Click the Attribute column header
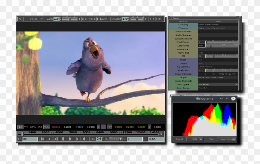This screenshot has width=260, height=164. 183,21
